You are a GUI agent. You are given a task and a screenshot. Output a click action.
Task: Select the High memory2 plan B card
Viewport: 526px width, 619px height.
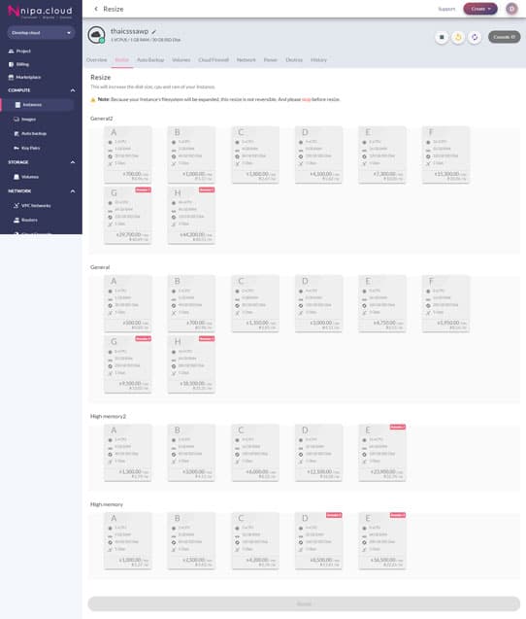coord(191,453)
